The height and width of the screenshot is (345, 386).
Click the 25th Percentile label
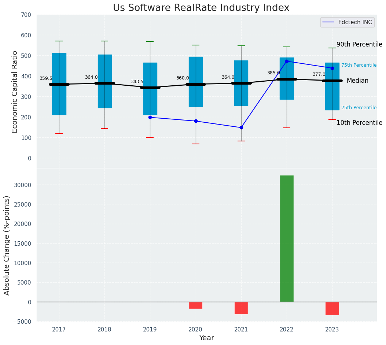click(x=359, y=107)
